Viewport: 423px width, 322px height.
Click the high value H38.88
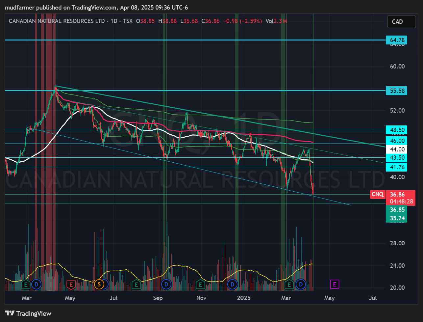[167, 21]
